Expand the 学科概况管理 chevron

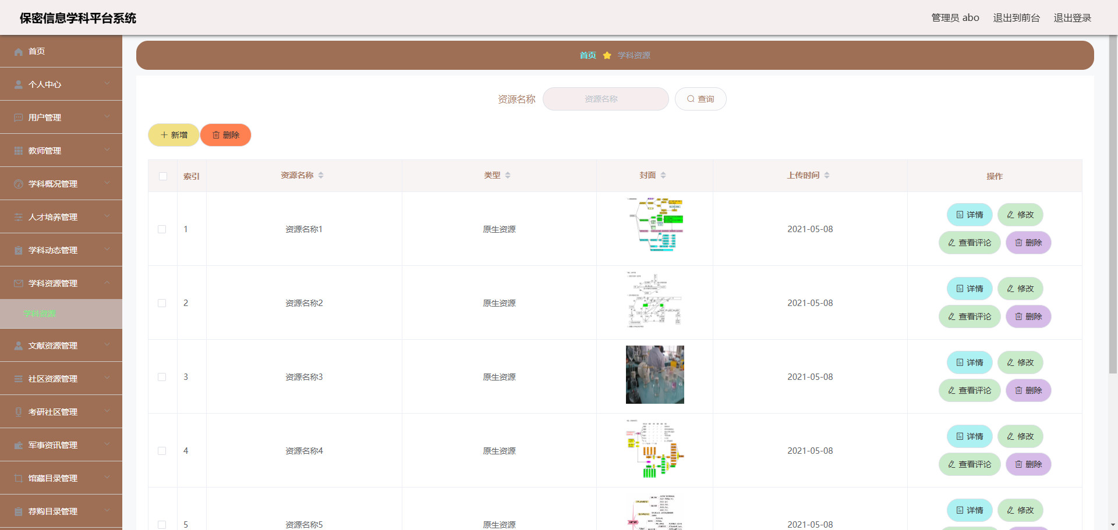pyautogui.click(x=107, y=183)
